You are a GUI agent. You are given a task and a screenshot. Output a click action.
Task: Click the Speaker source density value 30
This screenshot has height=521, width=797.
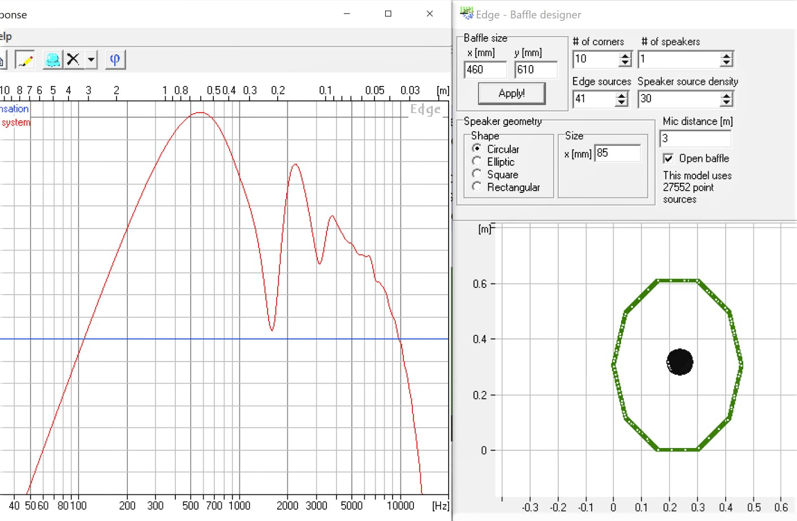coord(679,99)
